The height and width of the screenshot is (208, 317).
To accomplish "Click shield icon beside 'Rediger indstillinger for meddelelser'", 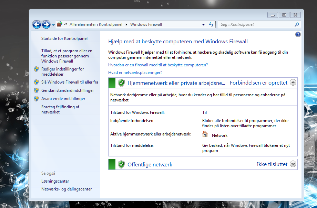I will [x=36, y=69].
